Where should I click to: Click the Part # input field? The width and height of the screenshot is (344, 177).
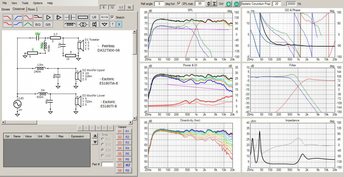pyautogui.click(x=107, y=165)
